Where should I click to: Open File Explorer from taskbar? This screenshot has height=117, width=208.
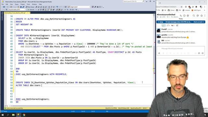pyautogui.click(x=13, y=115)
